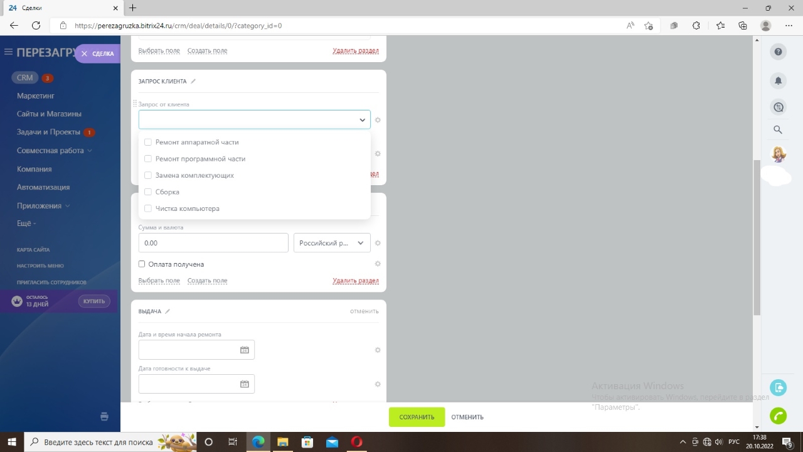Open calendar picker for Дата готовности к выдаче

(245, 384)
